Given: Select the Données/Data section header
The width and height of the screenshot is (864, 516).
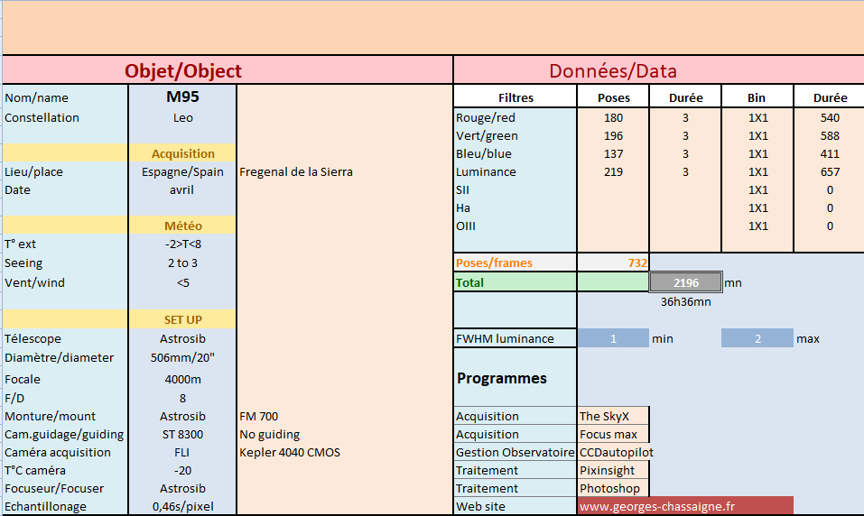Looking at the screenshot, I should (x=658, y=70).
